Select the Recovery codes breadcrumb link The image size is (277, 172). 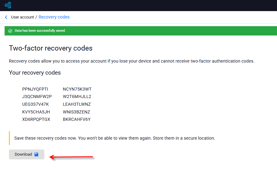click(x=54, y=17)
